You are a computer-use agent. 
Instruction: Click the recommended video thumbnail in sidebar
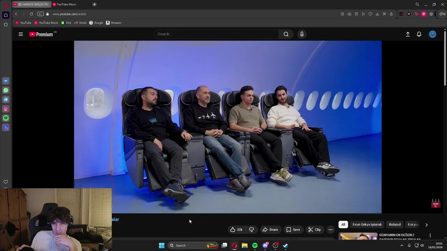358,237
